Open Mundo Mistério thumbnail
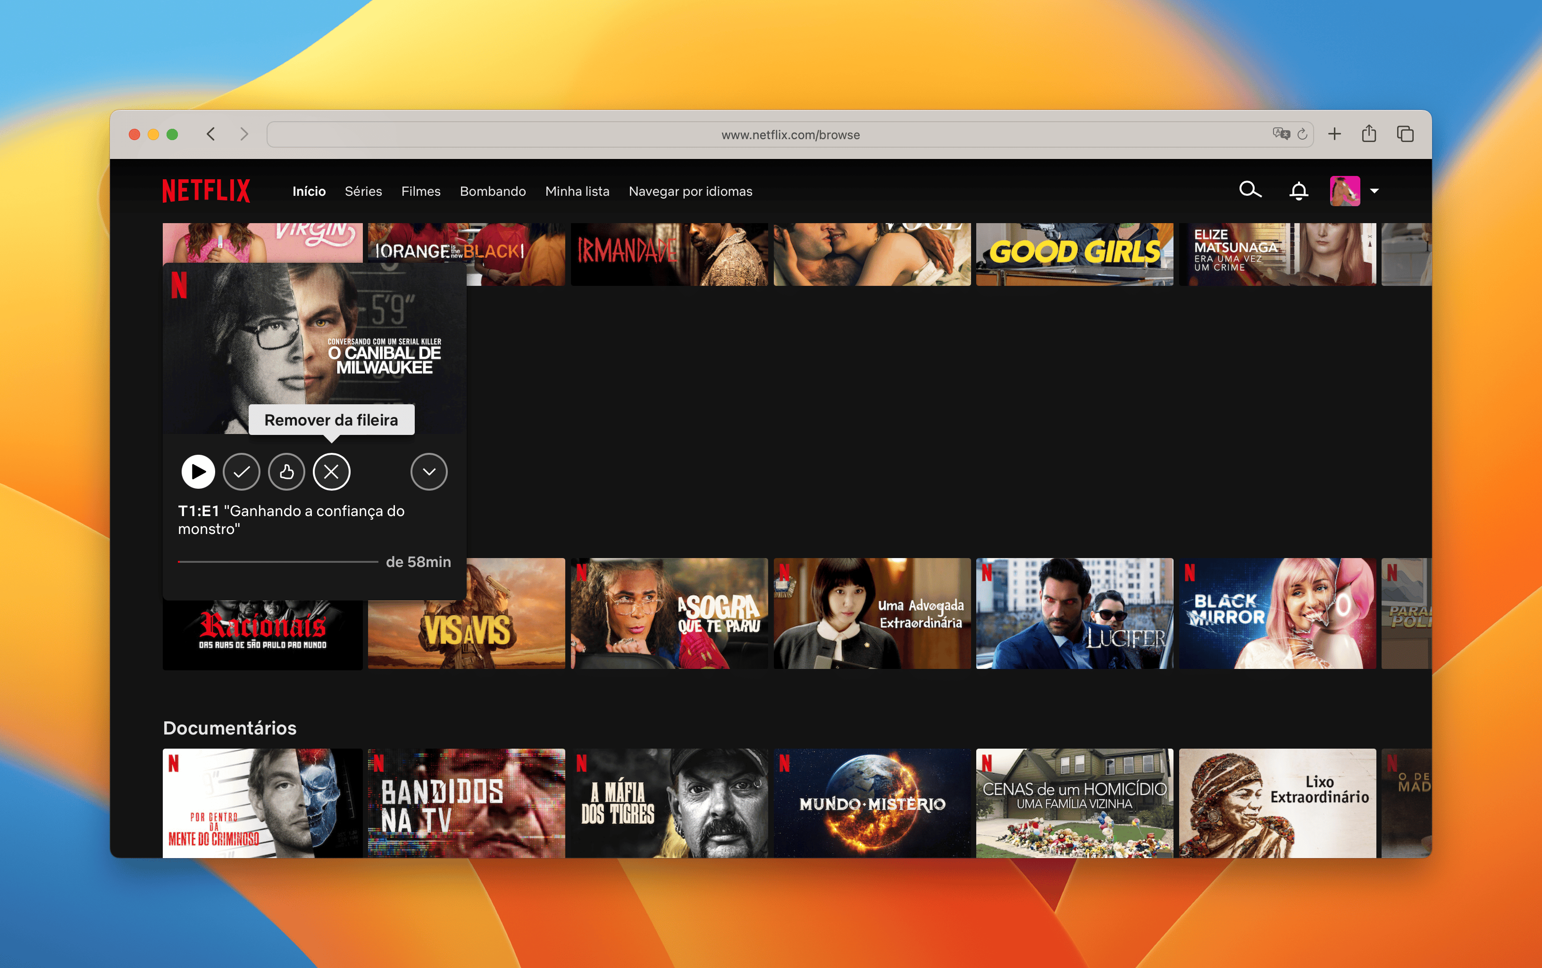Screen dimensions: 1542x968 (872, 803)
